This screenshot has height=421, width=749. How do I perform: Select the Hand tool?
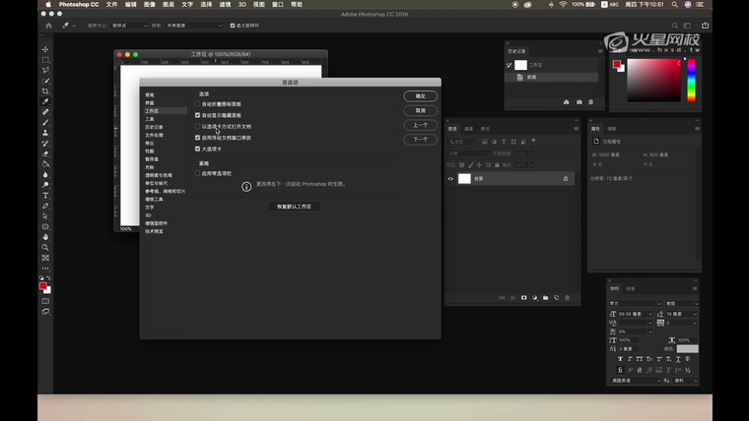click(x=45, y=237)
